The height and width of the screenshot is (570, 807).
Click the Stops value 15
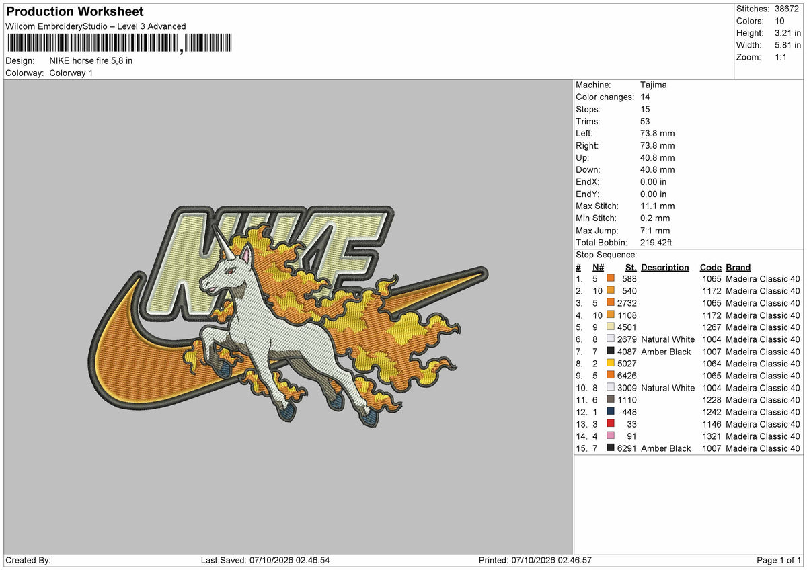(645, 109)
